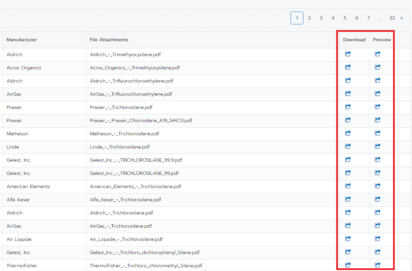
Task: Preview Linde Trichlorosilane PDF
Action: (x=377, y=146)
